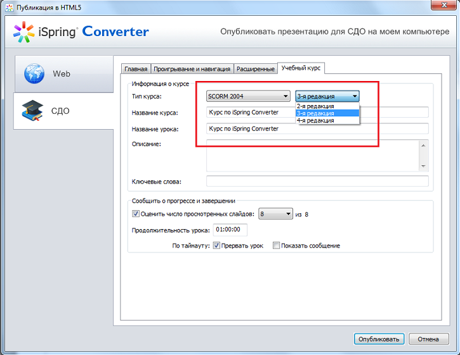Select the СДО publishing option
This screenshot has width=460, height=355.
(x=63, y=111)
